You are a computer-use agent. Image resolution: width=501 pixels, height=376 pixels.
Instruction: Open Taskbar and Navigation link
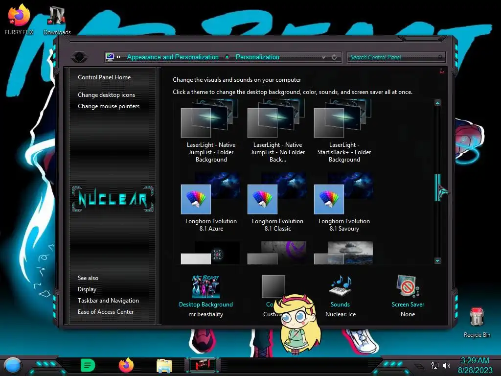click(x=108, y=301)
